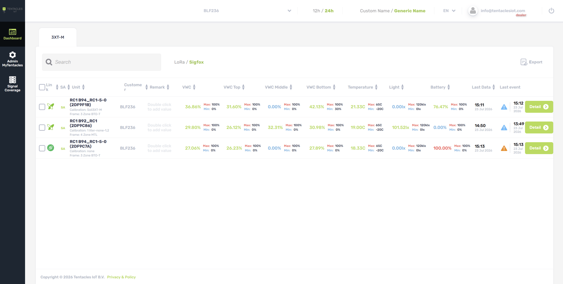Image resolution: width=563 pixels, height=284 pixels.
Task: Click light value 101.52lx
Action: click(x=401, y=127)
